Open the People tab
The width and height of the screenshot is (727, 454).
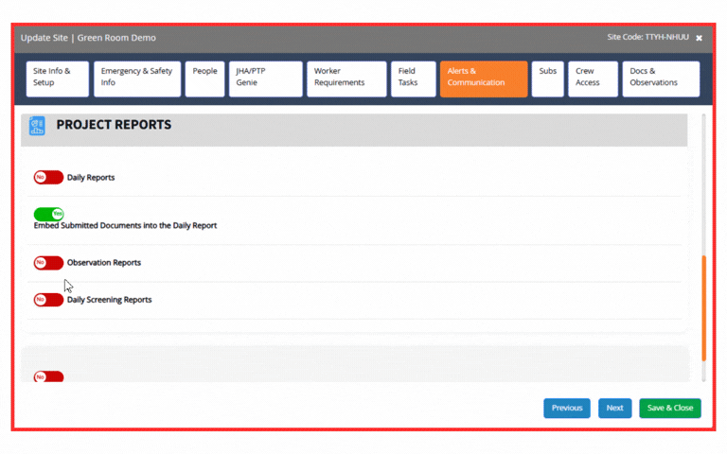(204, 79)
